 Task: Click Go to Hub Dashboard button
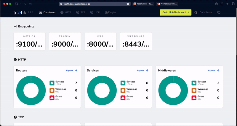[x=176, y=12]
